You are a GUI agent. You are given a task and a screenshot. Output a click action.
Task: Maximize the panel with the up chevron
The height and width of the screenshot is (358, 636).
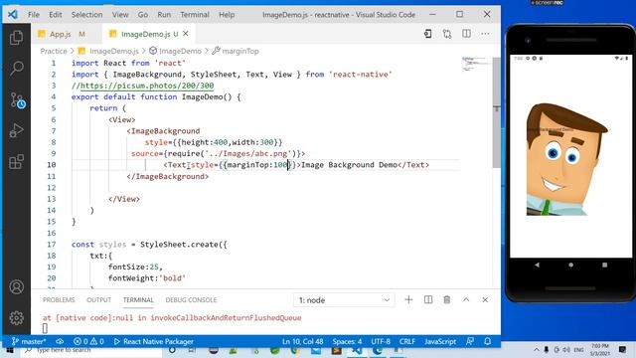466,299
